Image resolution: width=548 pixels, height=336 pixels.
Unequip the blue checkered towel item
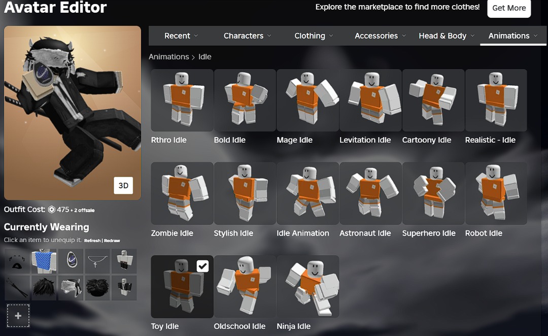44,261
